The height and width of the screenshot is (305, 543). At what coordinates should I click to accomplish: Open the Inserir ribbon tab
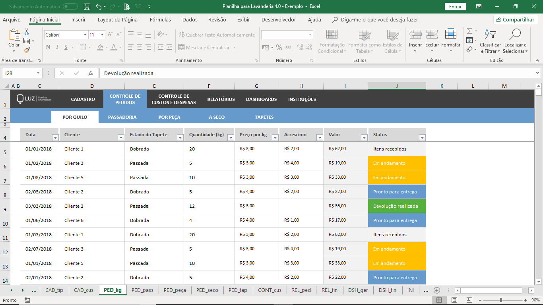(x=79, y=19)
